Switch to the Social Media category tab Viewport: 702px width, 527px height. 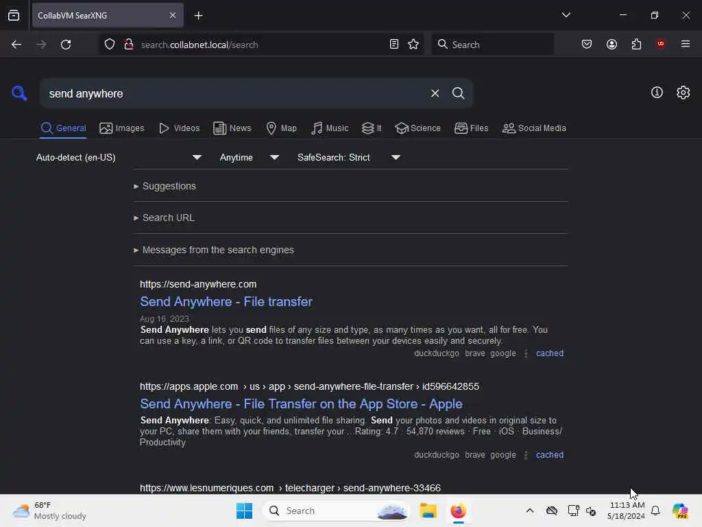click(x=534, y=128)
